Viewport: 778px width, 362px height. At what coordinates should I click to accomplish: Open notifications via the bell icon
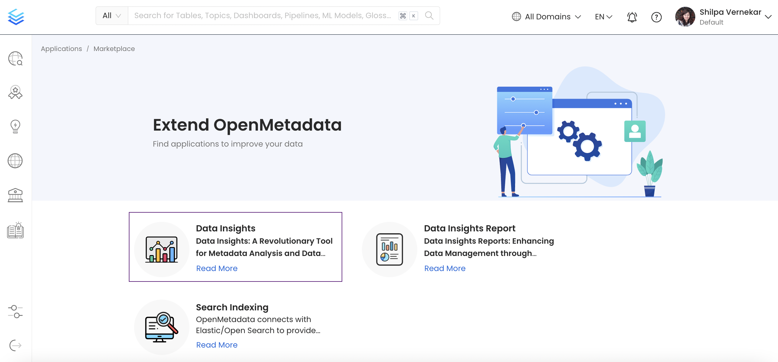tap(632, 17)
